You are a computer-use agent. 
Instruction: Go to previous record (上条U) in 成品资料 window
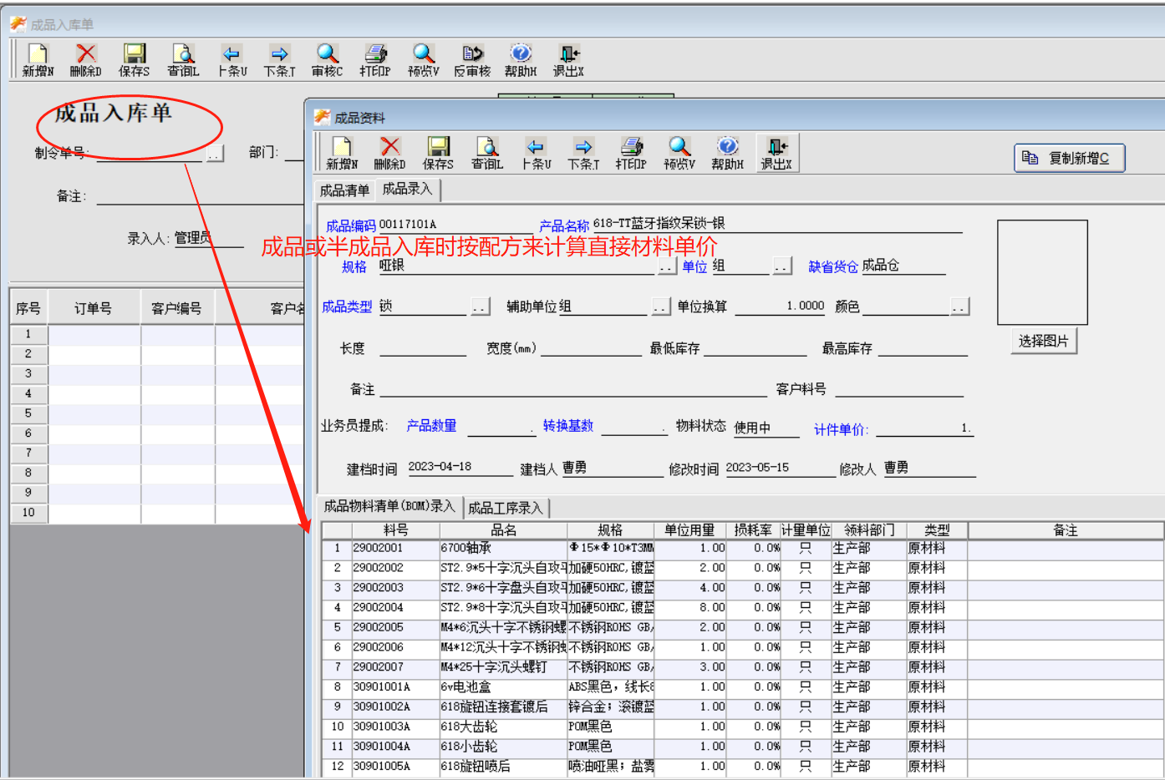click(x=536, y=154)
